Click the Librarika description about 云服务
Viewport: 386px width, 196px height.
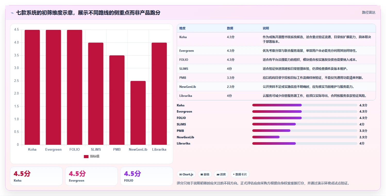pos(315,96)
